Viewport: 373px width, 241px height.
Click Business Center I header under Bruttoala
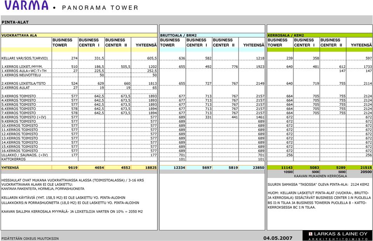point(197,43)
